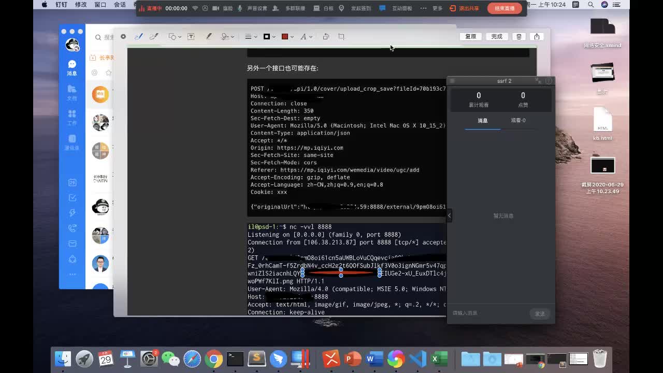Click the network signal icon in live bar
This screenshot has width=663, height=373.
(x=195, y=8)
